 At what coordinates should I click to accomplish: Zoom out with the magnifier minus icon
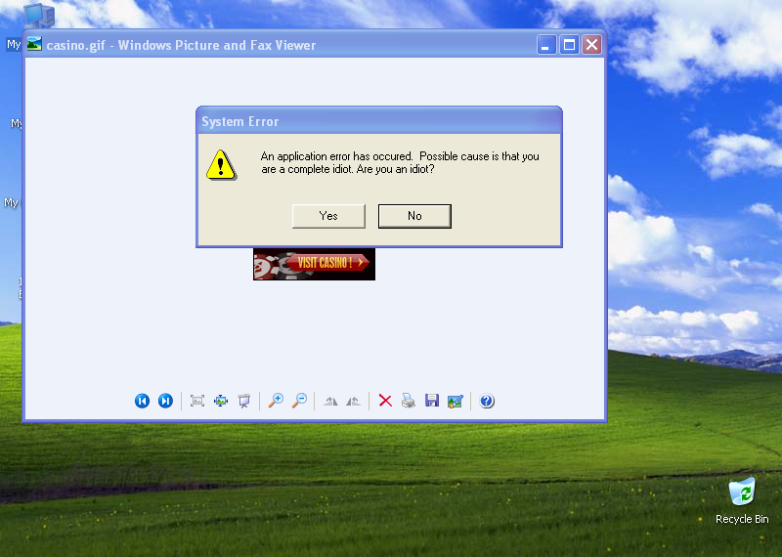[299, 401]
